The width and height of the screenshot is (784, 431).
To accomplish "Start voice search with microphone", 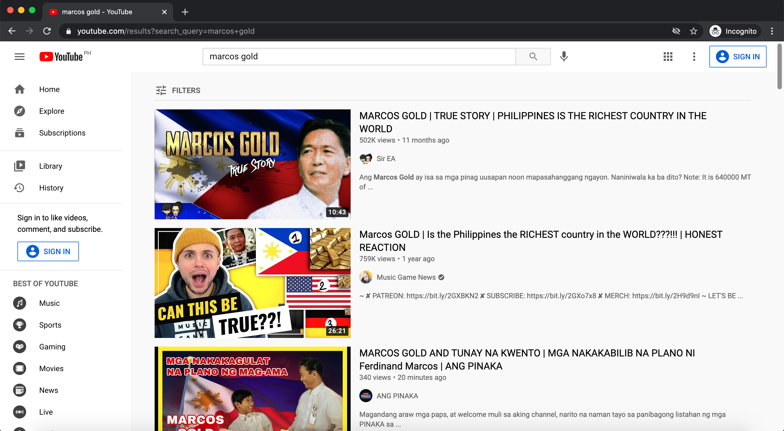I will pyautogui.click(x=564, y=57).
